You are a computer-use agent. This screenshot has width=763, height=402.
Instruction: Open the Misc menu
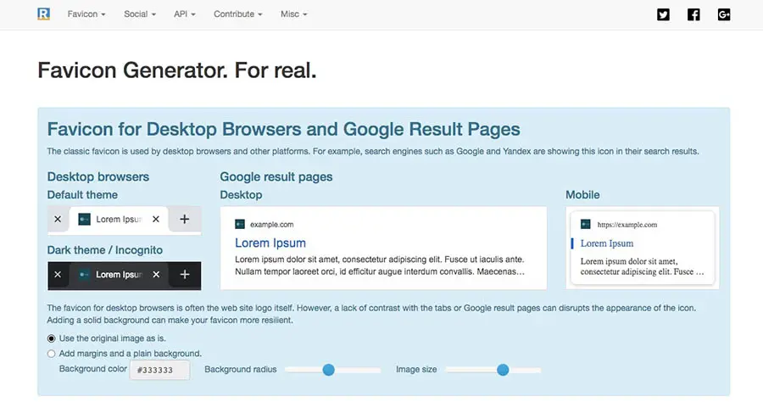(x=293, y=14)
